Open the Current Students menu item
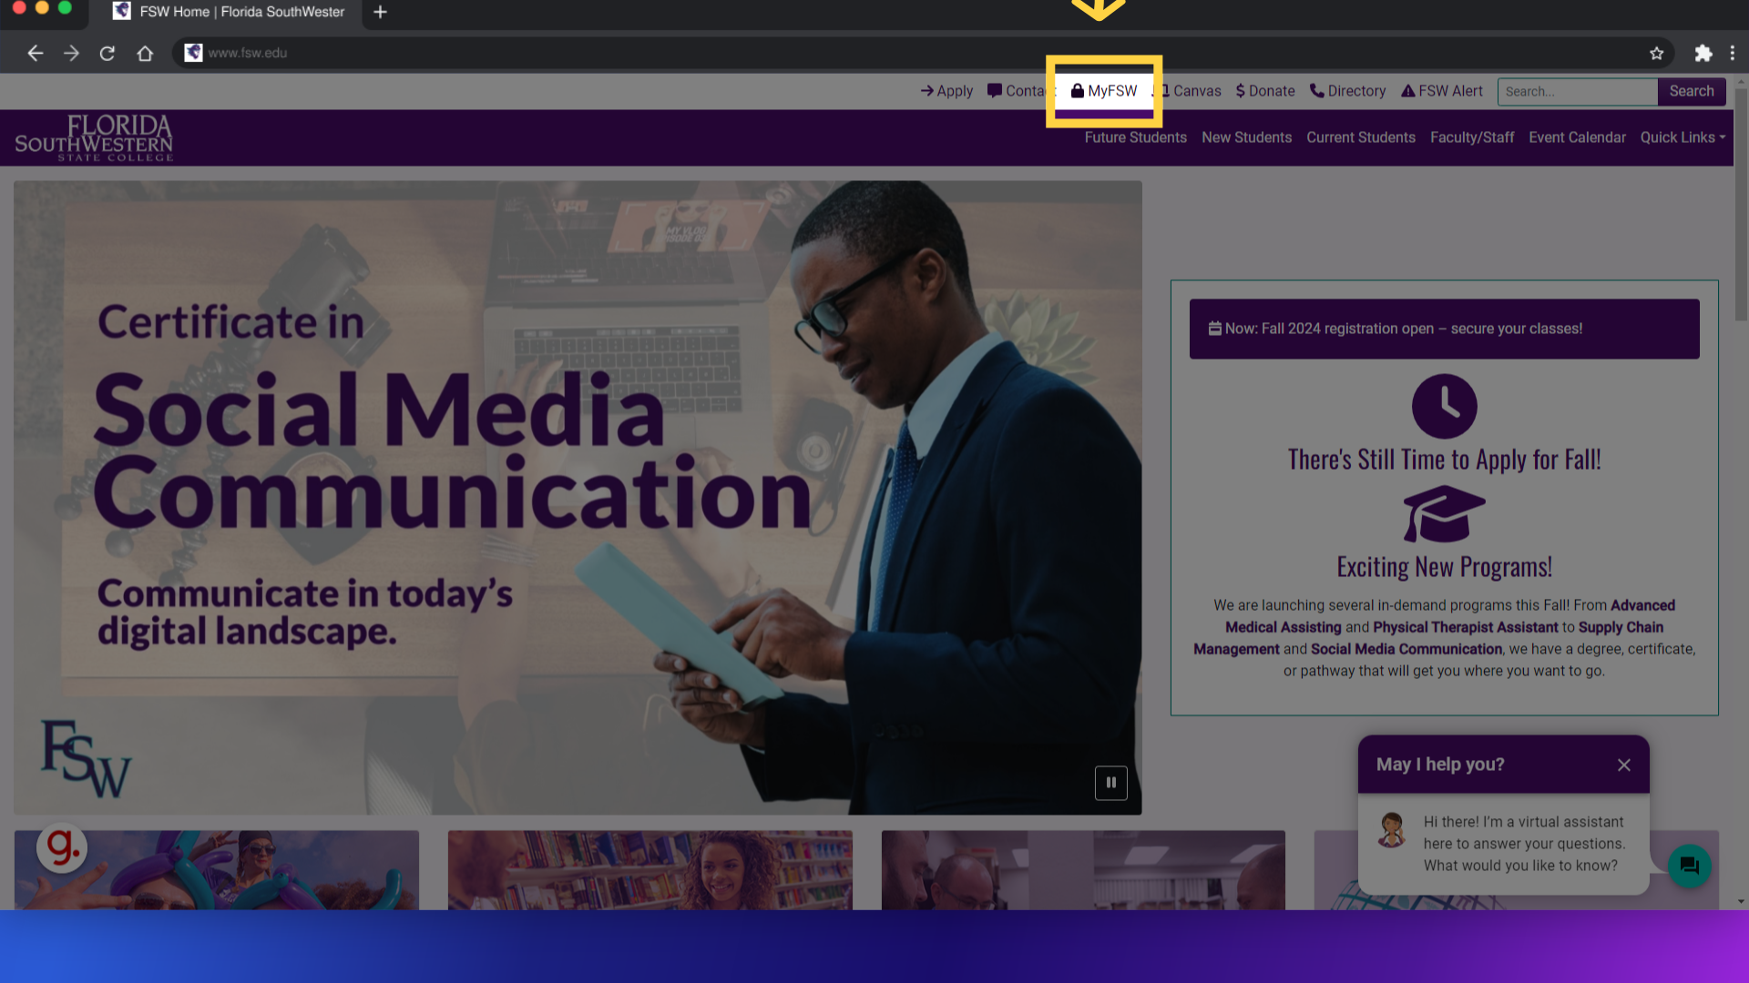Image resolution: width=1749 pixels, height=983 pixels. point(1361,137)
